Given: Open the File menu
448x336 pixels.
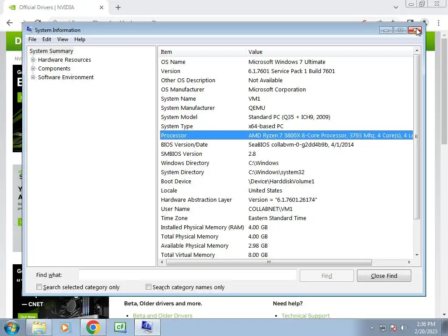Looking at the screenshot, I should click(32, 39).
